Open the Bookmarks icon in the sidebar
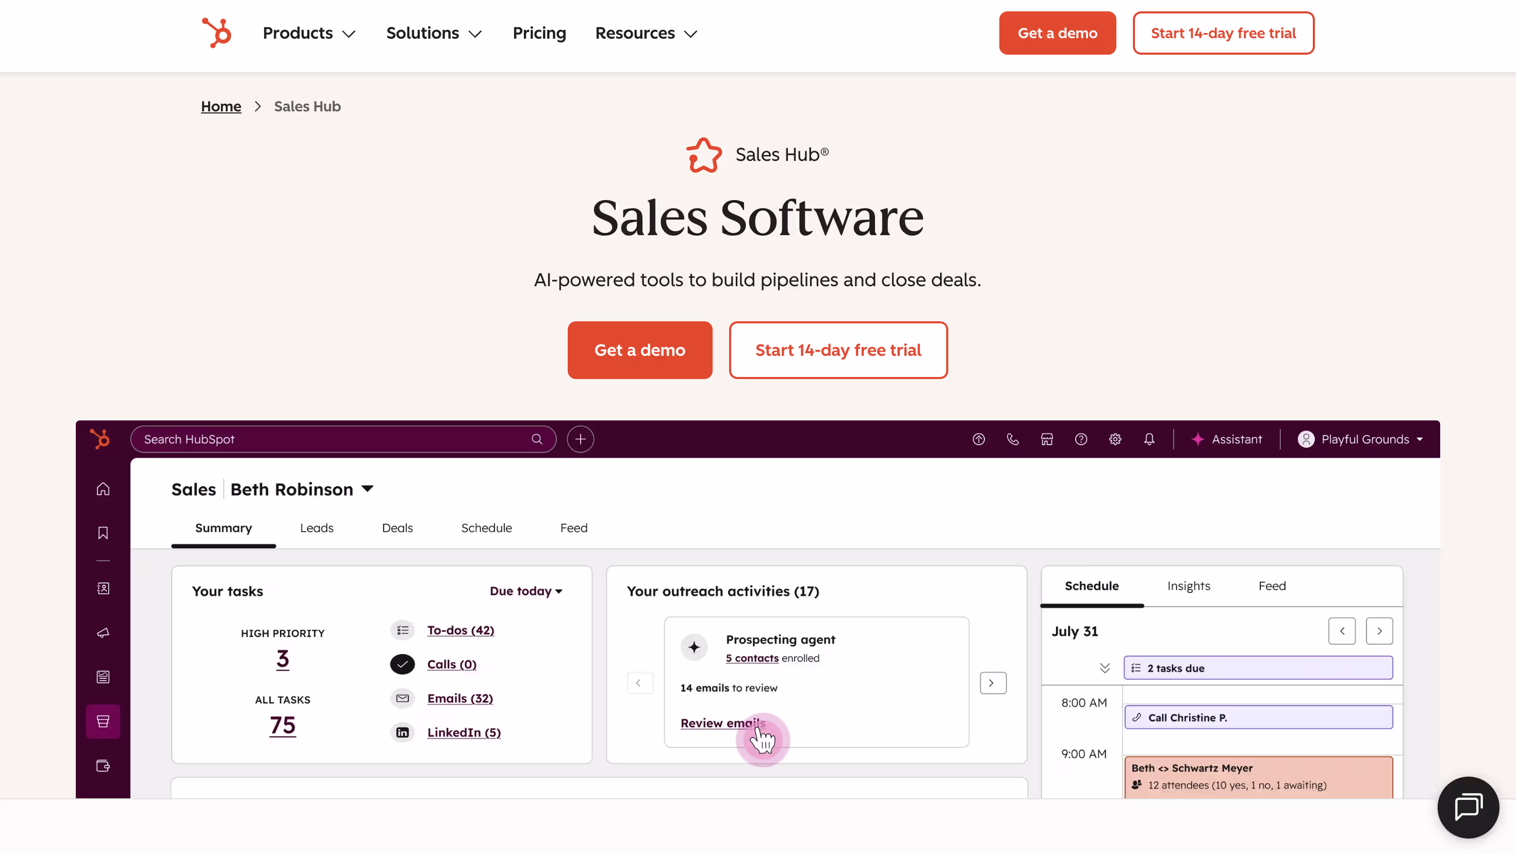This screenshot has height=854, width=1516. (x=103, y=533)
